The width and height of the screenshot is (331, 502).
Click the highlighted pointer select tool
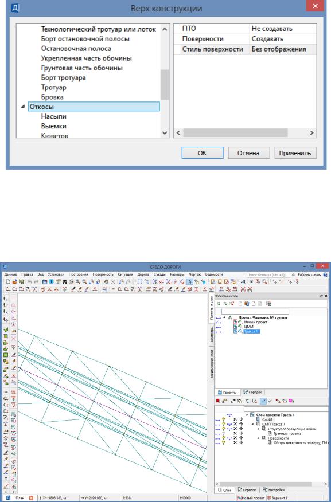tap(190, 282)
